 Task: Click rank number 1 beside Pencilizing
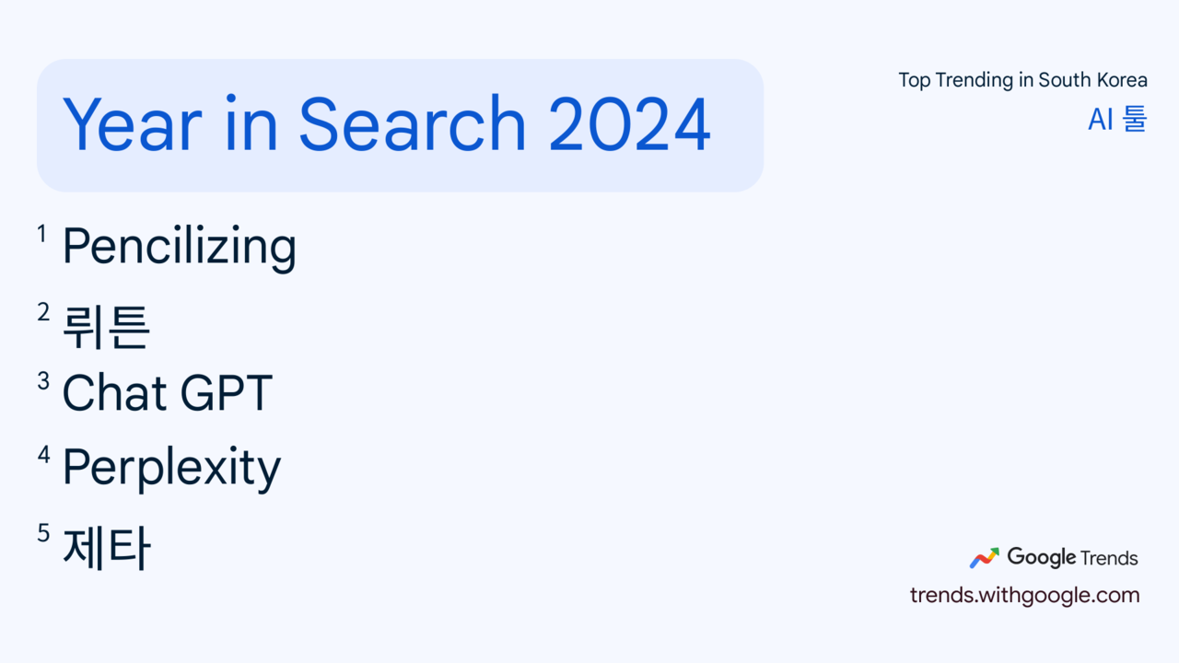41,235
